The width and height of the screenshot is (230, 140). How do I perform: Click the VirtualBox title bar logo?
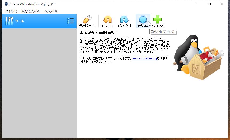pyautogui.click(x=6, y=4)
